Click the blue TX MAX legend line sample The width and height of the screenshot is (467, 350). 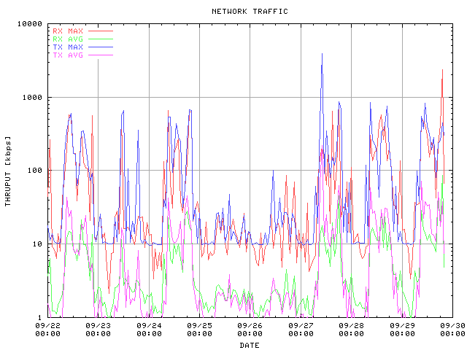click(101, 47)
